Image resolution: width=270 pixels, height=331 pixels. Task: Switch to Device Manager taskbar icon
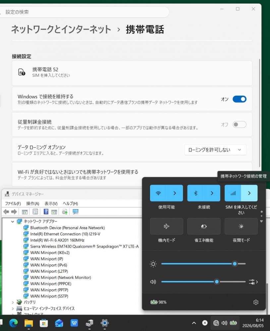point(89,323)
